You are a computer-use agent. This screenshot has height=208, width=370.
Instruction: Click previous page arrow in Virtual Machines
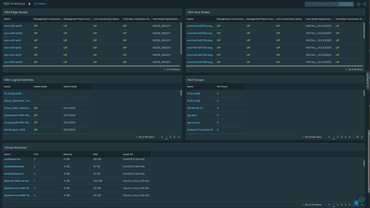[329, 205]
